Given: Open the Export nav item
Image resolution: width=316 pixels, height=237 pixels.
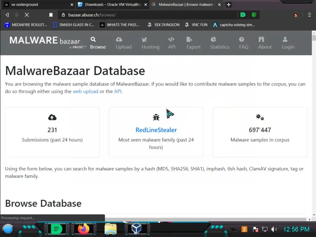Looking at the screenshot, I should [193, 43].
